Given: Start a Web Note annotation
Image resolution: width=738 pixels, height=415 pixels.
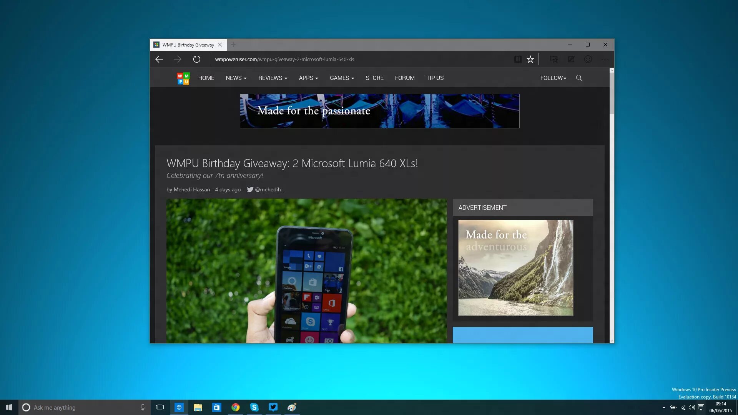Looking at the screenshot, I should (571, 59).
